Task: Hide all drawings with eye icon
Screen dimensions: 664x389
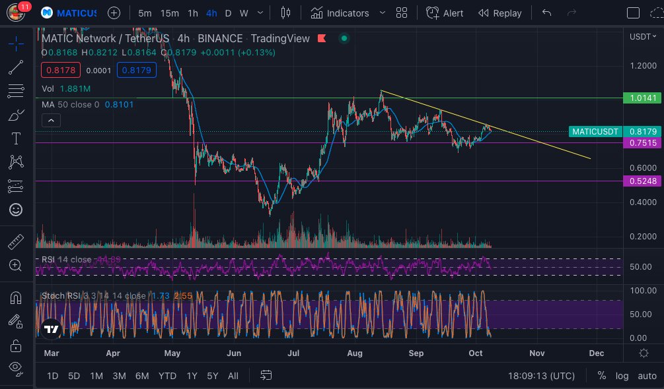Action: 16,368
